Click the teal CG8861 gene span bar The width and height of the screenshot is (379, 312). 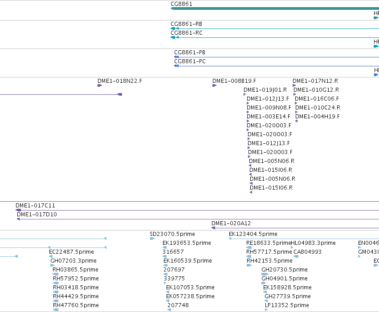(275, 8)
